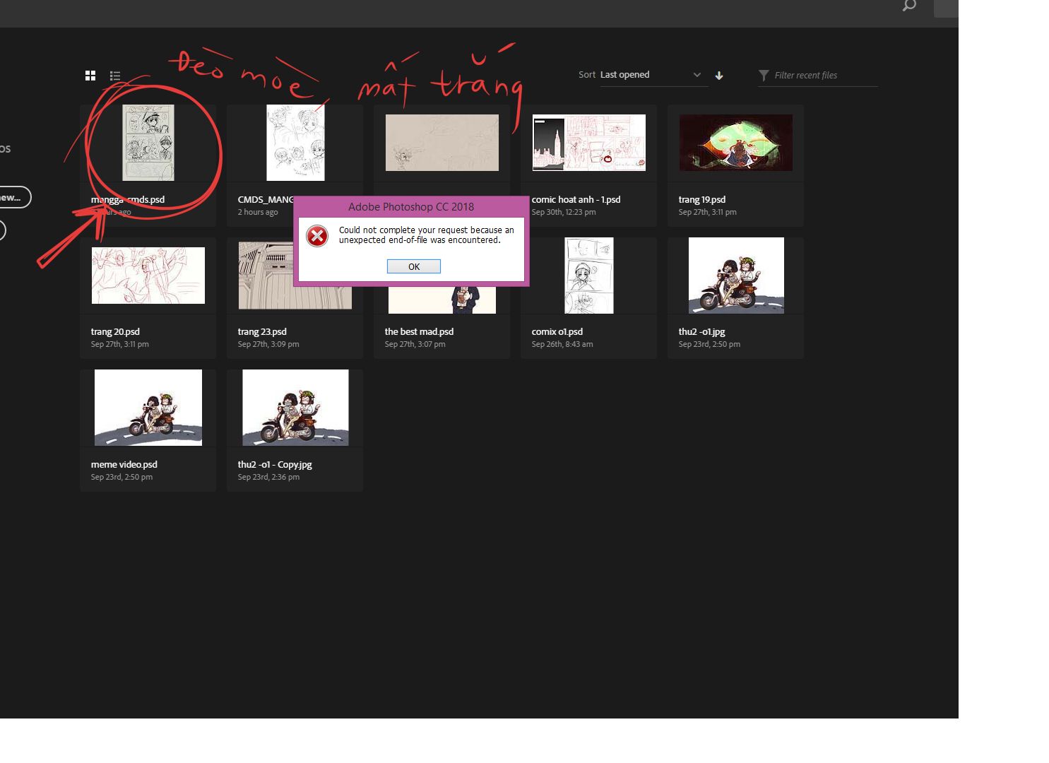Click the Filter recent files field
1049x763 pixels.
click(824, 76)
